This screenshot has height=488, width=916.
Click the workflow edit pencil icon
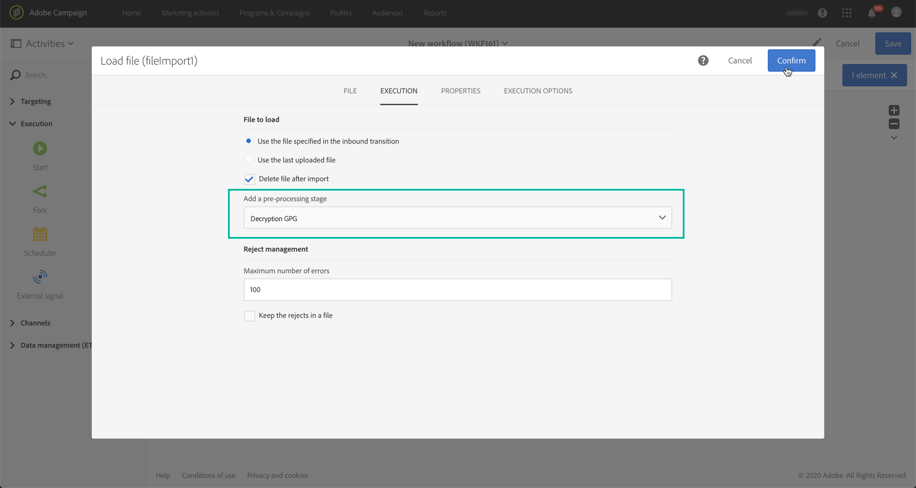tap(817, 43)
